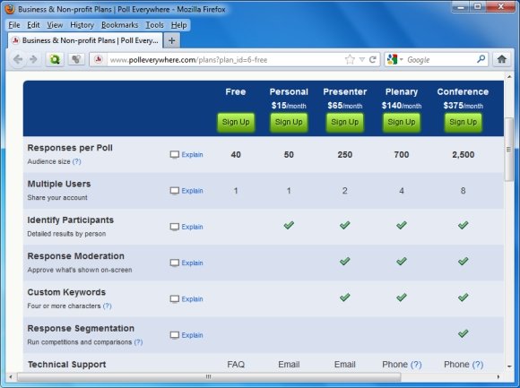
Task: Click the monitor icon in the Identify Participants row
Action: pyautogui.click(x=175, y=227)
